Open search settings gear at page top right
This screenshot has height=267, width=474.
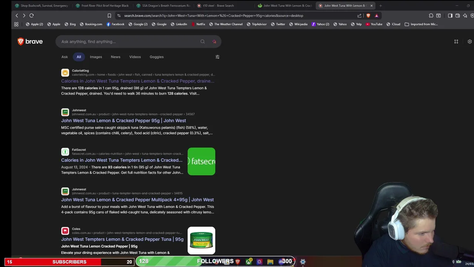[470, 42]
